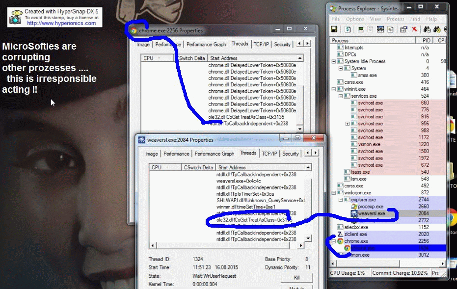Toggle the Show Lower Pane toolbar icon
This screenshot has width=457, height=289.
pos(380,29)
